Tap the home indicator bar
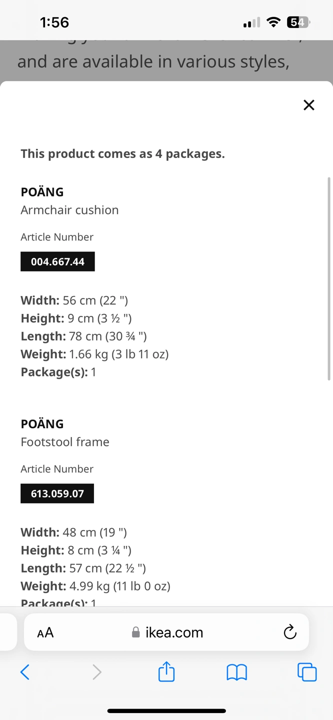This screenshot has height=720, width=333. [166, 710]
